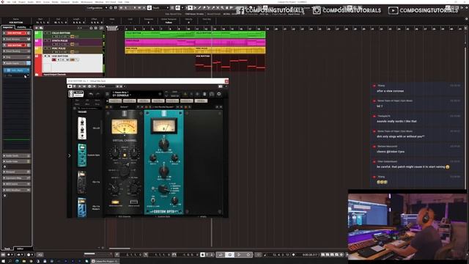
Task: Toggle cycle loop in transport bar
Action: [221, 254]
